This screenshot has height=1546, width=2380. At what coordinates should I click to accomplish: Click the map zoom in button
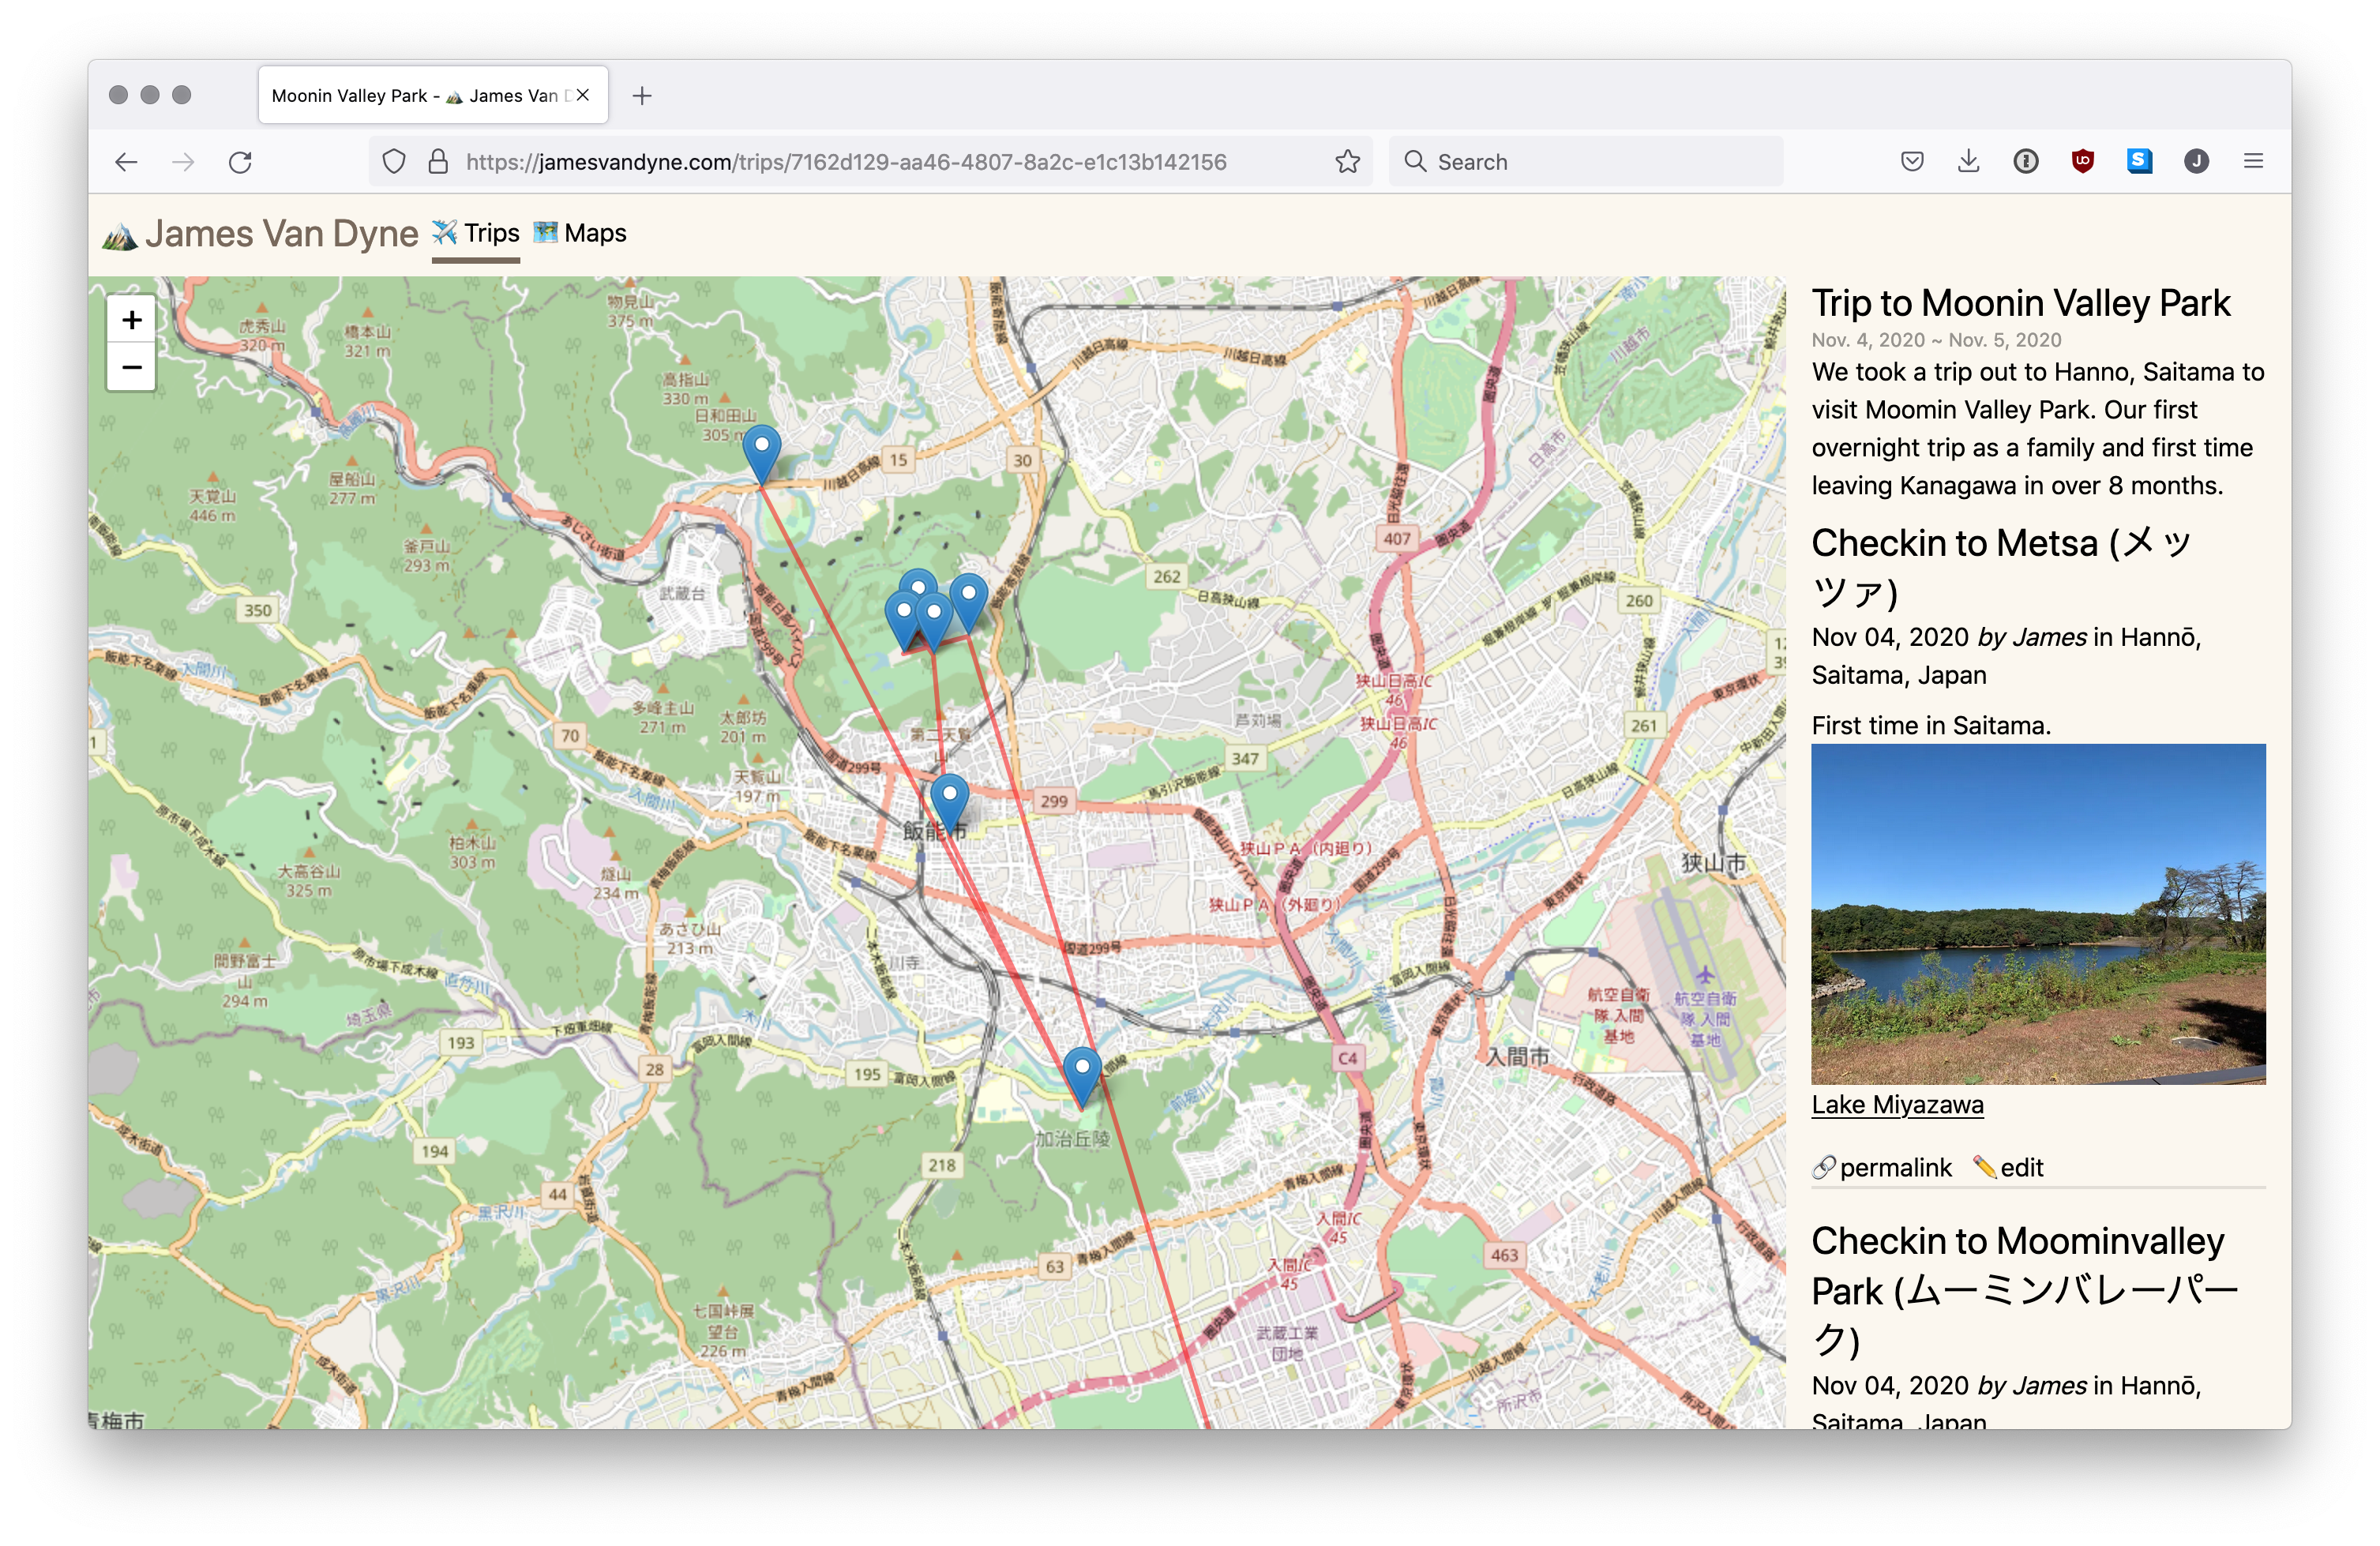[131, 320]
